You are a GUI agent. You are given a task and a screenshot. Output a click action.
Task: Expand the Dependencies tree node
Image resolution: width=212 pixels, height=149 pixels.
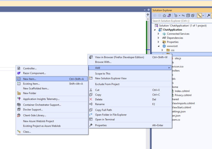158,38
